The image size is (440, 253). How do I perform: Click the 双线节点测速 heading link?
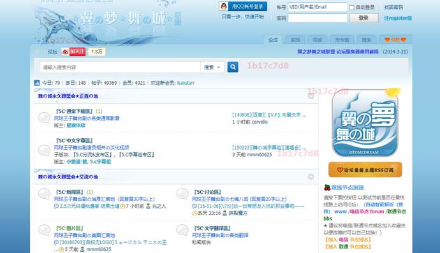click(348, 187)
